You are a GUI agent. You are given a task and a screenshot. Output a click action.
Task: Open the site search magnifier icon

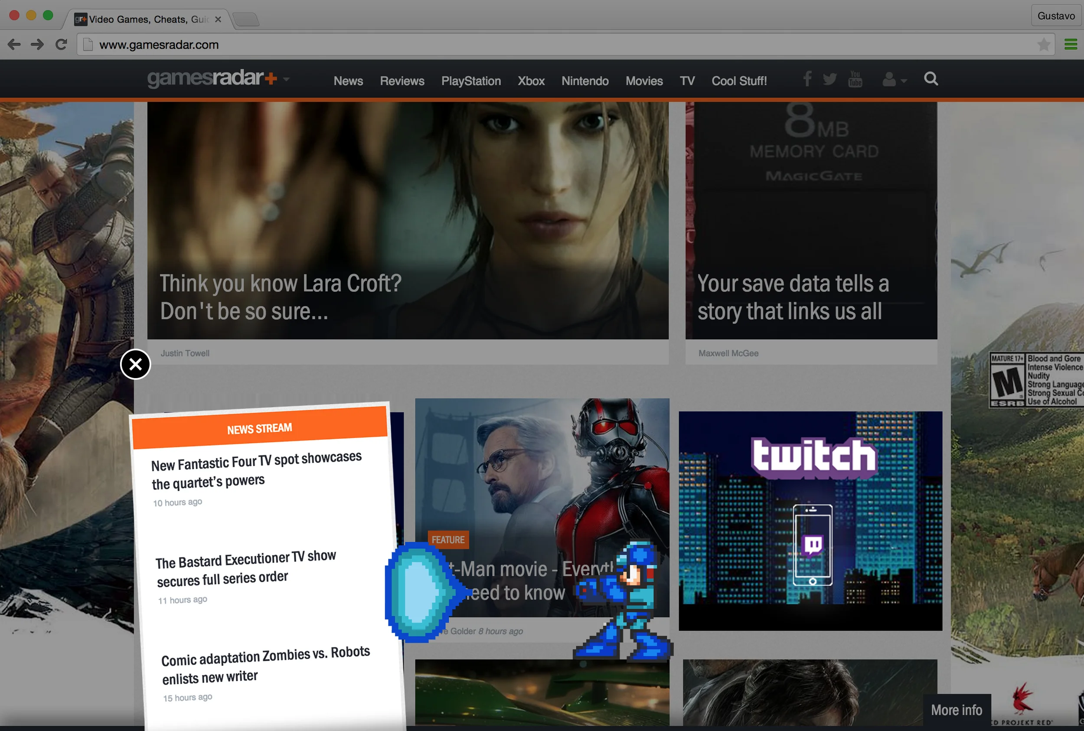(x=931, y=79)
